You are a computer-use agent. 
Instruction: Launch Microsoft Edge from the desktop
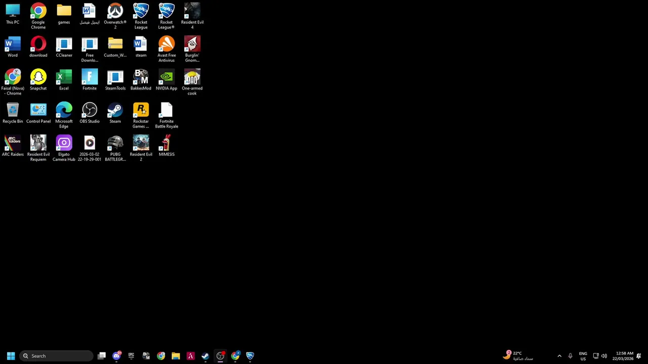[64, 115]
